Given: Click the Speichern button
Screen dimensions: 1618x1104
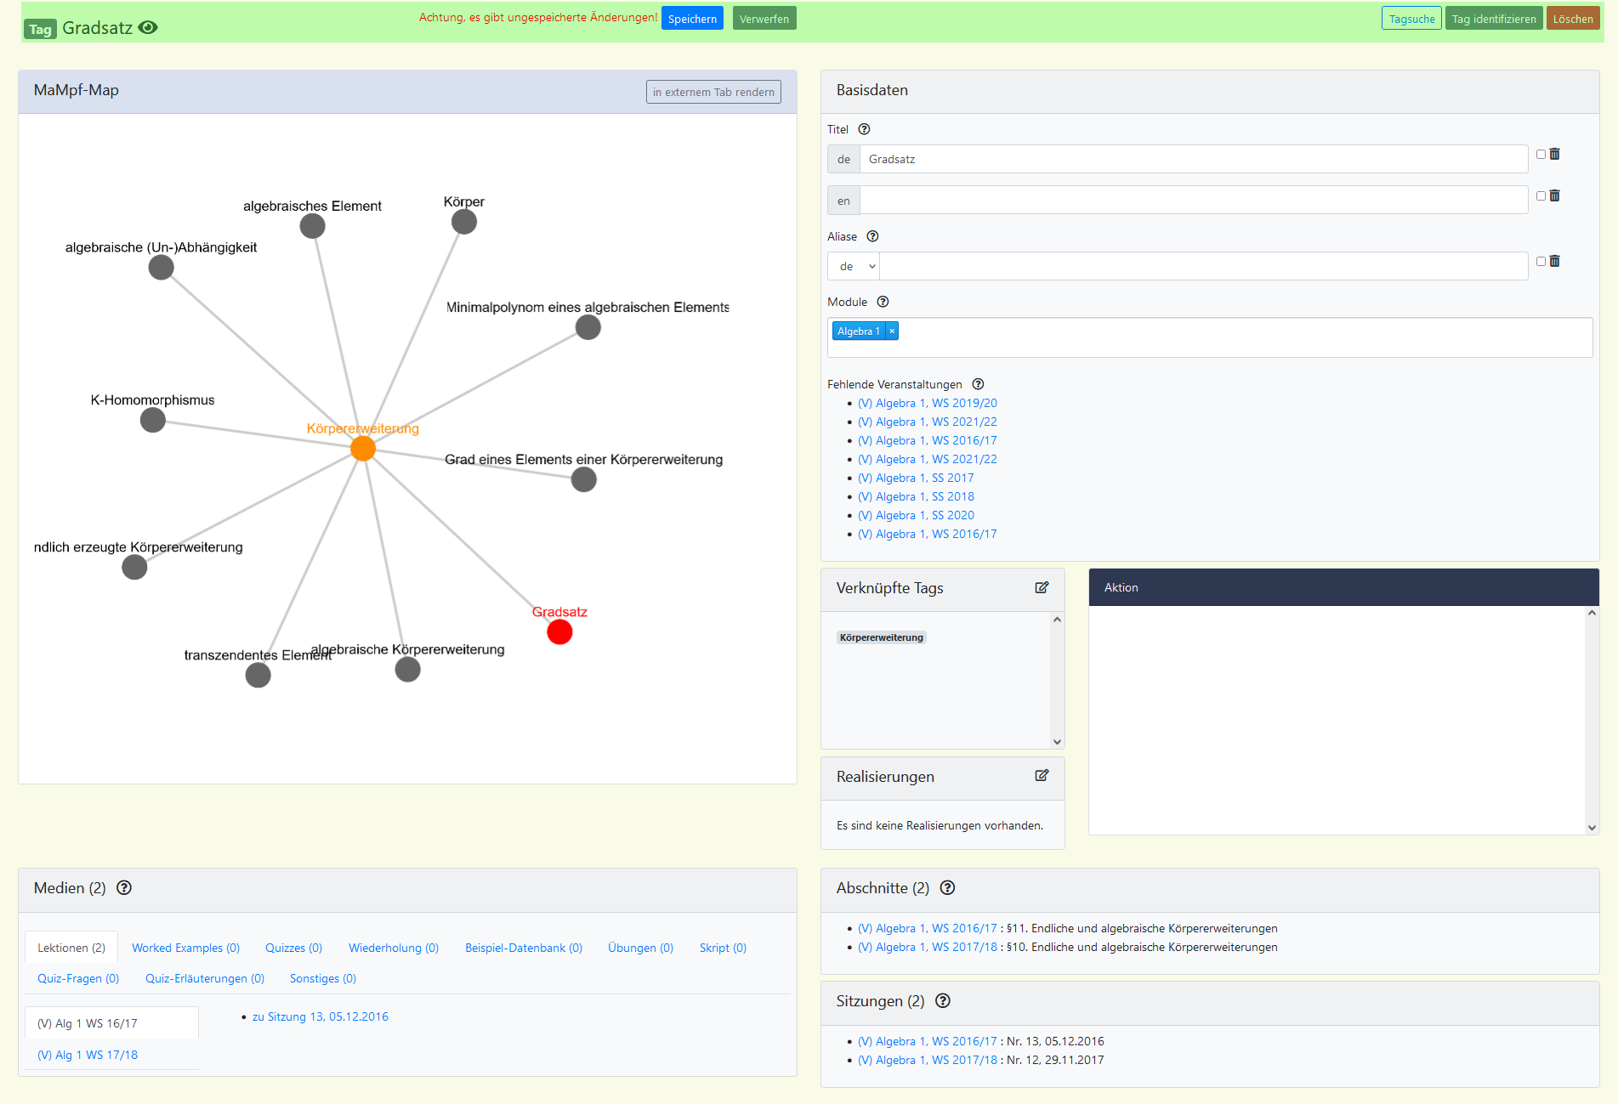Looking at the screenshot, I should [692, 19].
